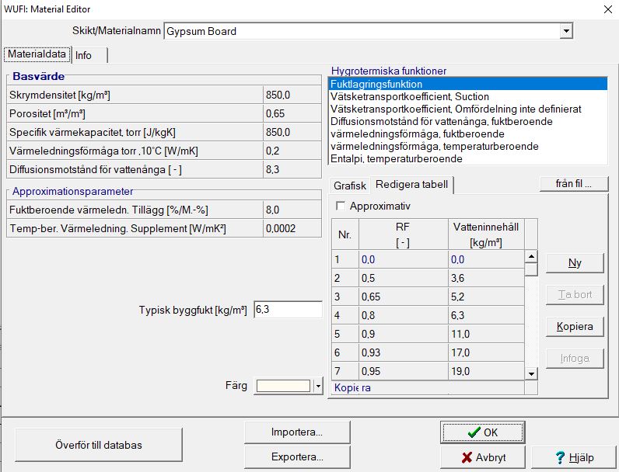Open the Färg color dropdown arrow

tap(318, 386)
